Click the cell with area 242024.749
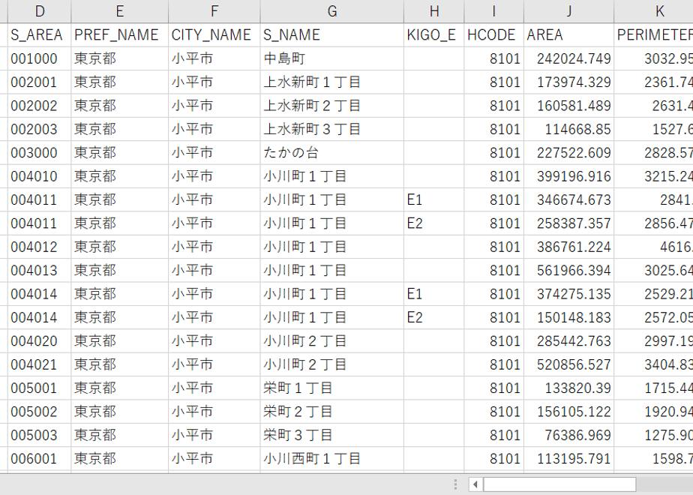 [568, 58]
